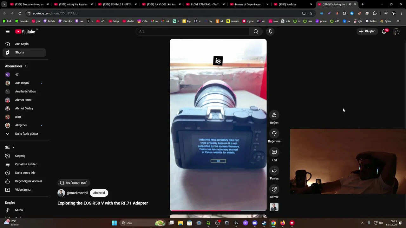
Task: Open the notifications bell
Action: (384, 31)
